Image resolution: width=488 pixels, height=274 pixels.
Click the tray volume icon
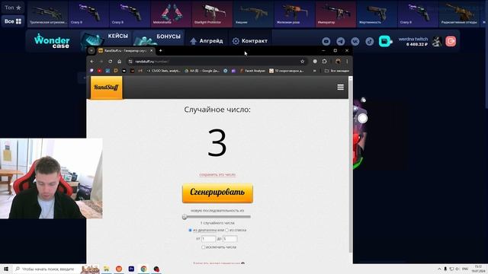(x=457, y=269)
